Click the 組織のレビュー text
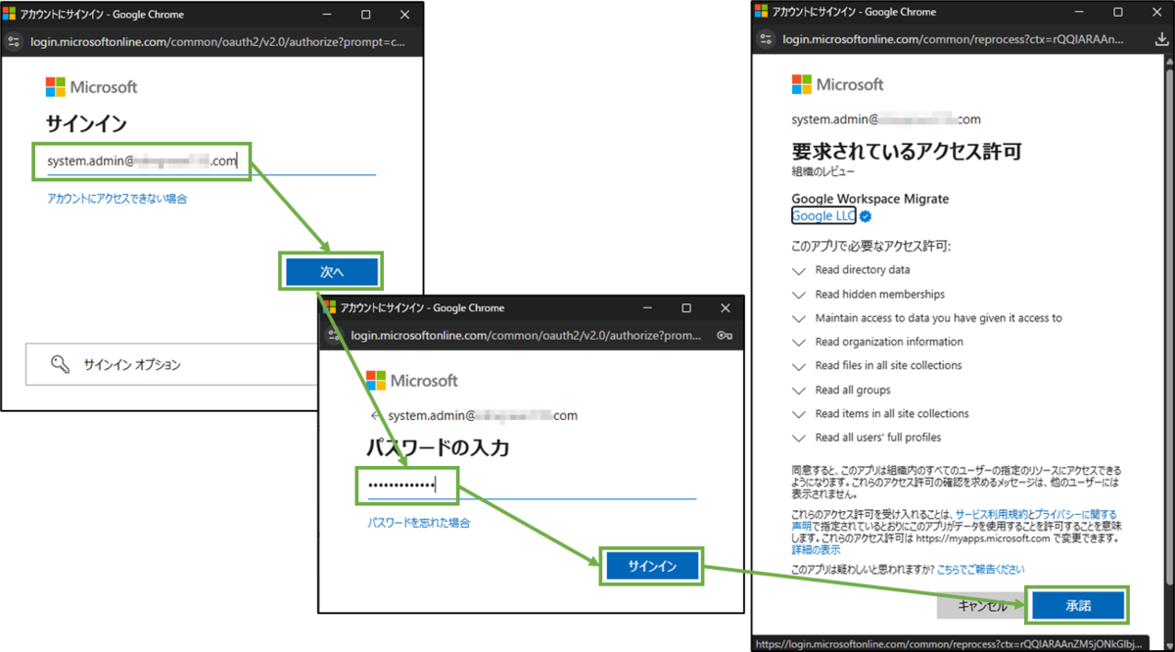 coord(822,171)
